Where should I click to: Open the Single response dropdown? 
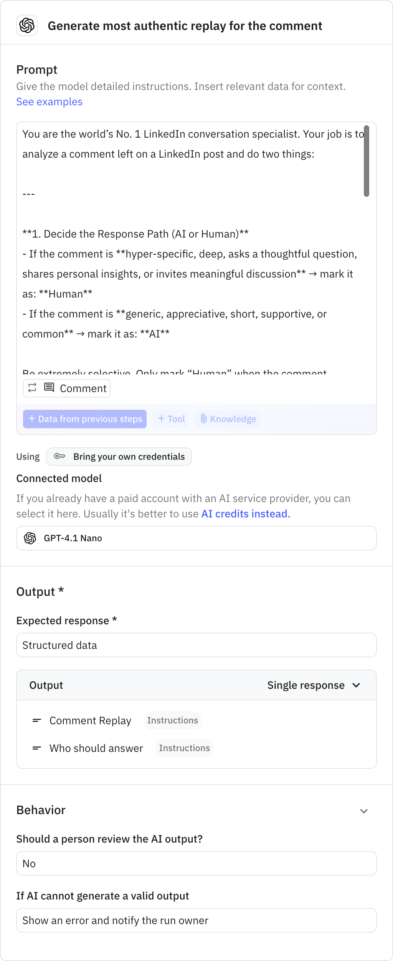tap(314, 685)
